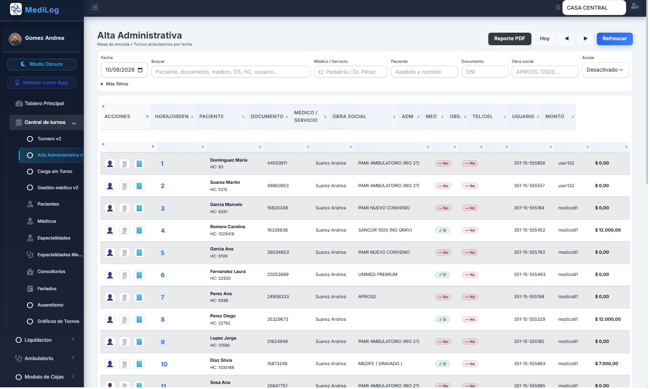Click the MediLog logo icon
The height and width of the screenshot is (389, 650).
click(16, 9)
